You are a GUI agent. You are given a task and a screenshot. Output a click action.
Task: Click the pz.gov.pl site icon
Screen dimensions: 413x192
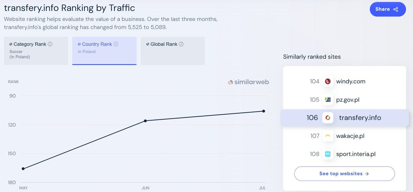(x=328, y=100)
